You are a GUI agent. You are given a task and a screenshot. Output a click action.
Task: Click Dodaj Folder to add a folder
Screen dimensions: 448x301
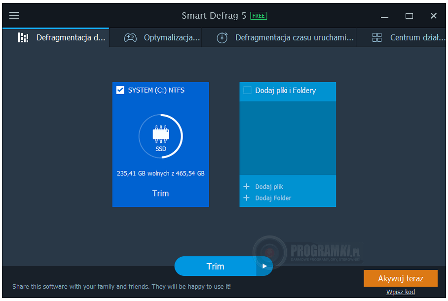(x=273, y=198)
